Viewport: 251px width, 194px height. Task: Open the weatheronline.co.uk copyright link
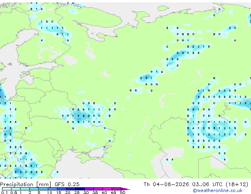pyautogui.click(x=217, y=190)
